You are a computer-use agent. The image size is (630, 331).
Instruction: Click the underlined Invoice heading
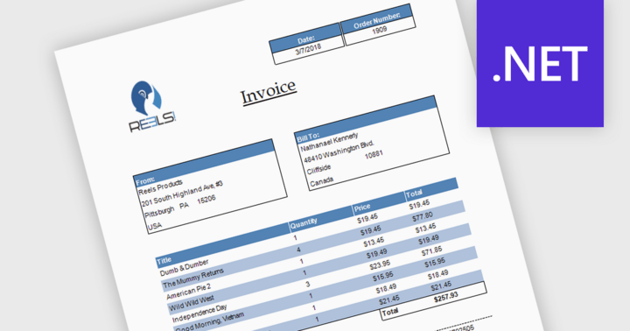(268, 94)
